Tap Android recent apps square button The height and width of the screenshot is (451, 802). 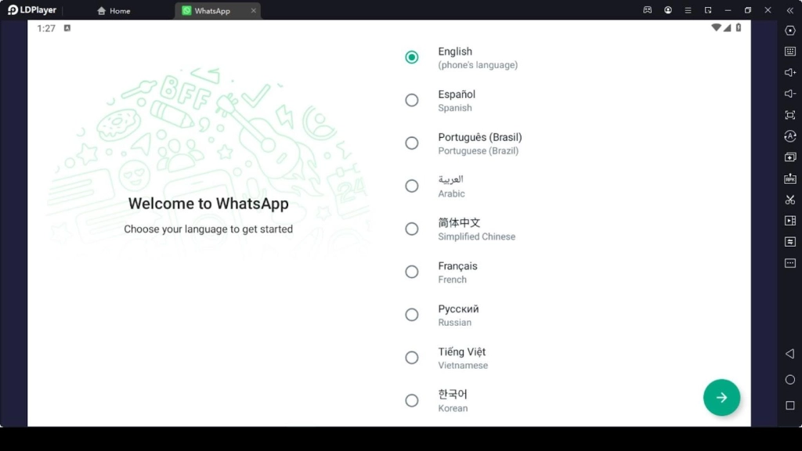789,406
